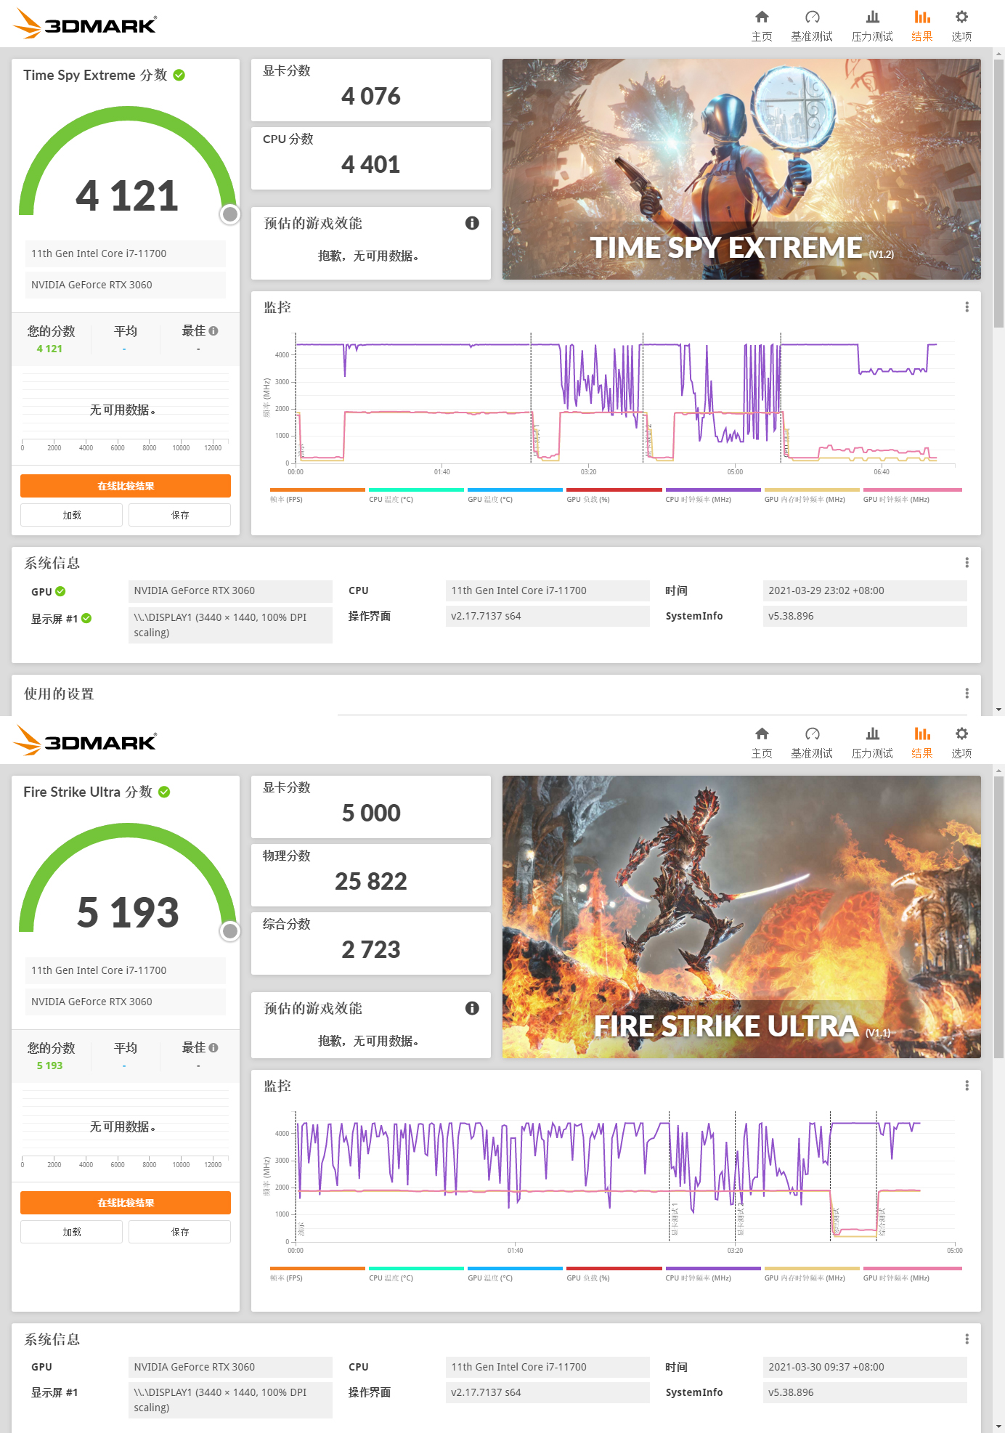The height and width of the screenshot is (1433, 1005).
Task: Click 保存 button in Time Spy Extreme window
Action: pyautogui.click(x=180, y=515)
